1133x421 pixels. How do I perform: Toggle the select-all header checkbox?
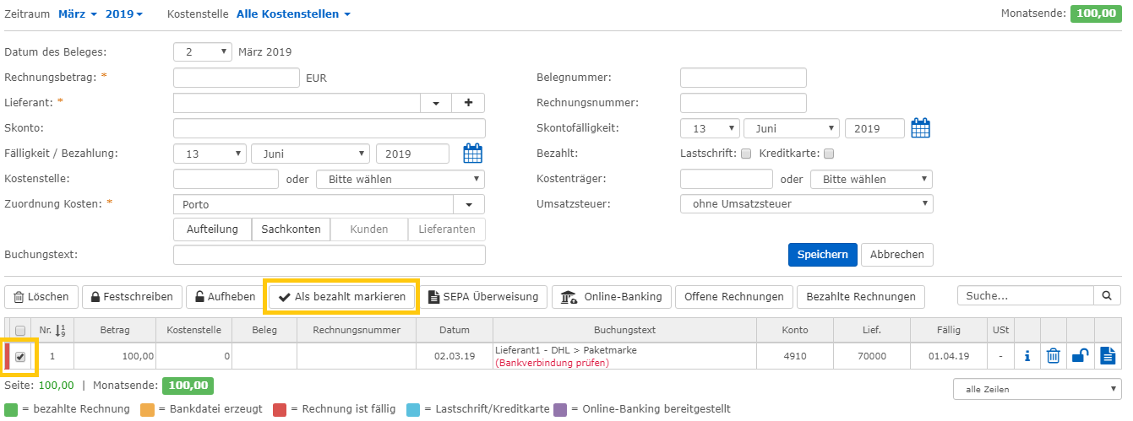20,331
